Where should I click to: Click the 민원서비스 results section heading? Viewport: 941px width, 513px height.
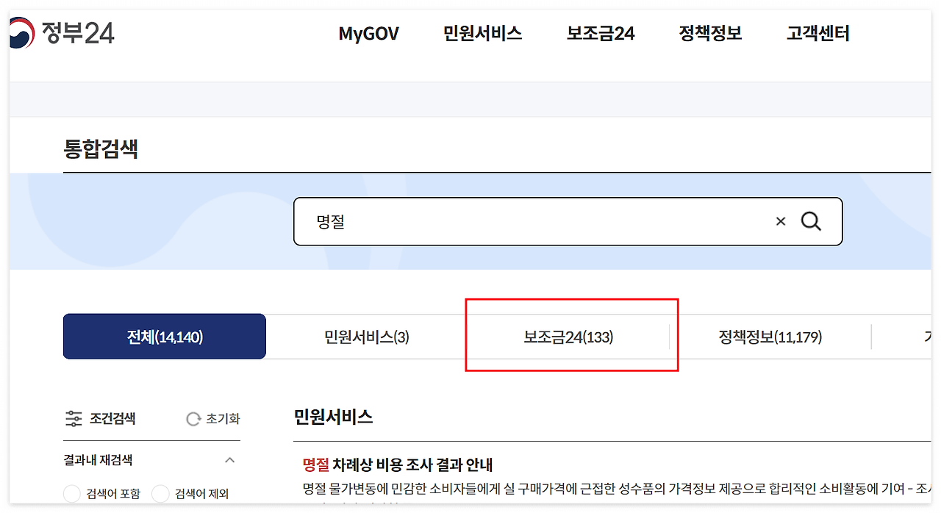(333, 417)
